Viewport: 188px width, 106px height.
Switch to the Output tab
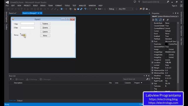(20, 101)
